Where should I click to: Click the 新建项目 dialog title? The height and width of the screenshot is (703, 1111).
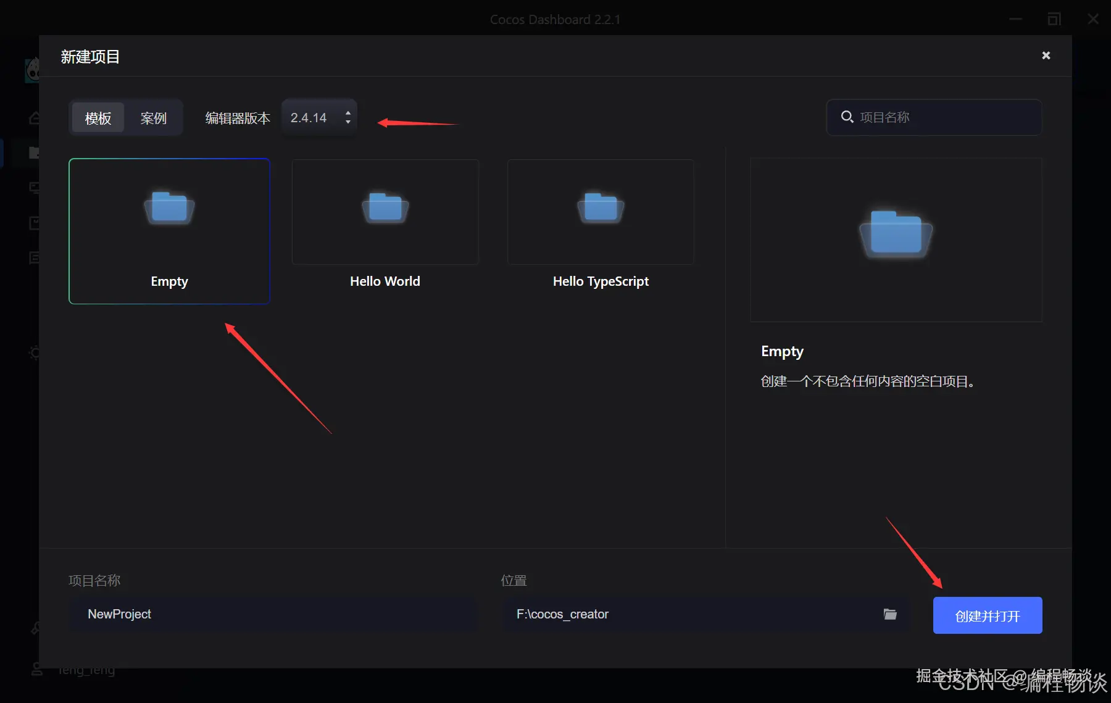[x=90, y=57]
